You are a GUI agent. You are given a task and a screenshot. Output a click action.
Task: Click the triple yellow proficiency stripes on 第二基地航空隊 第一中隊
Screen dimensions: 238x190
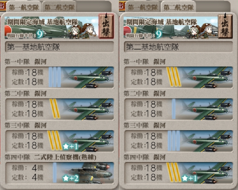(174, 77)
